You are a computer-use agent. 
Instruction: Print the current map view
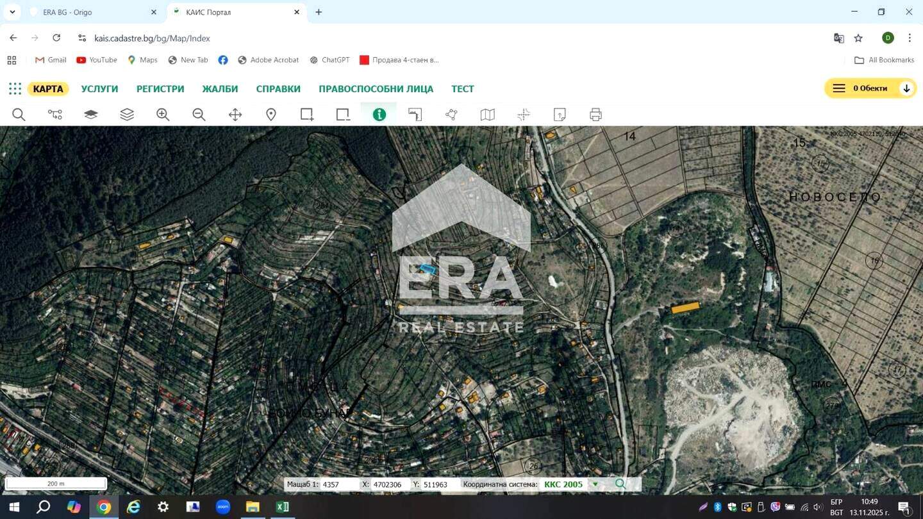(595, 115)
